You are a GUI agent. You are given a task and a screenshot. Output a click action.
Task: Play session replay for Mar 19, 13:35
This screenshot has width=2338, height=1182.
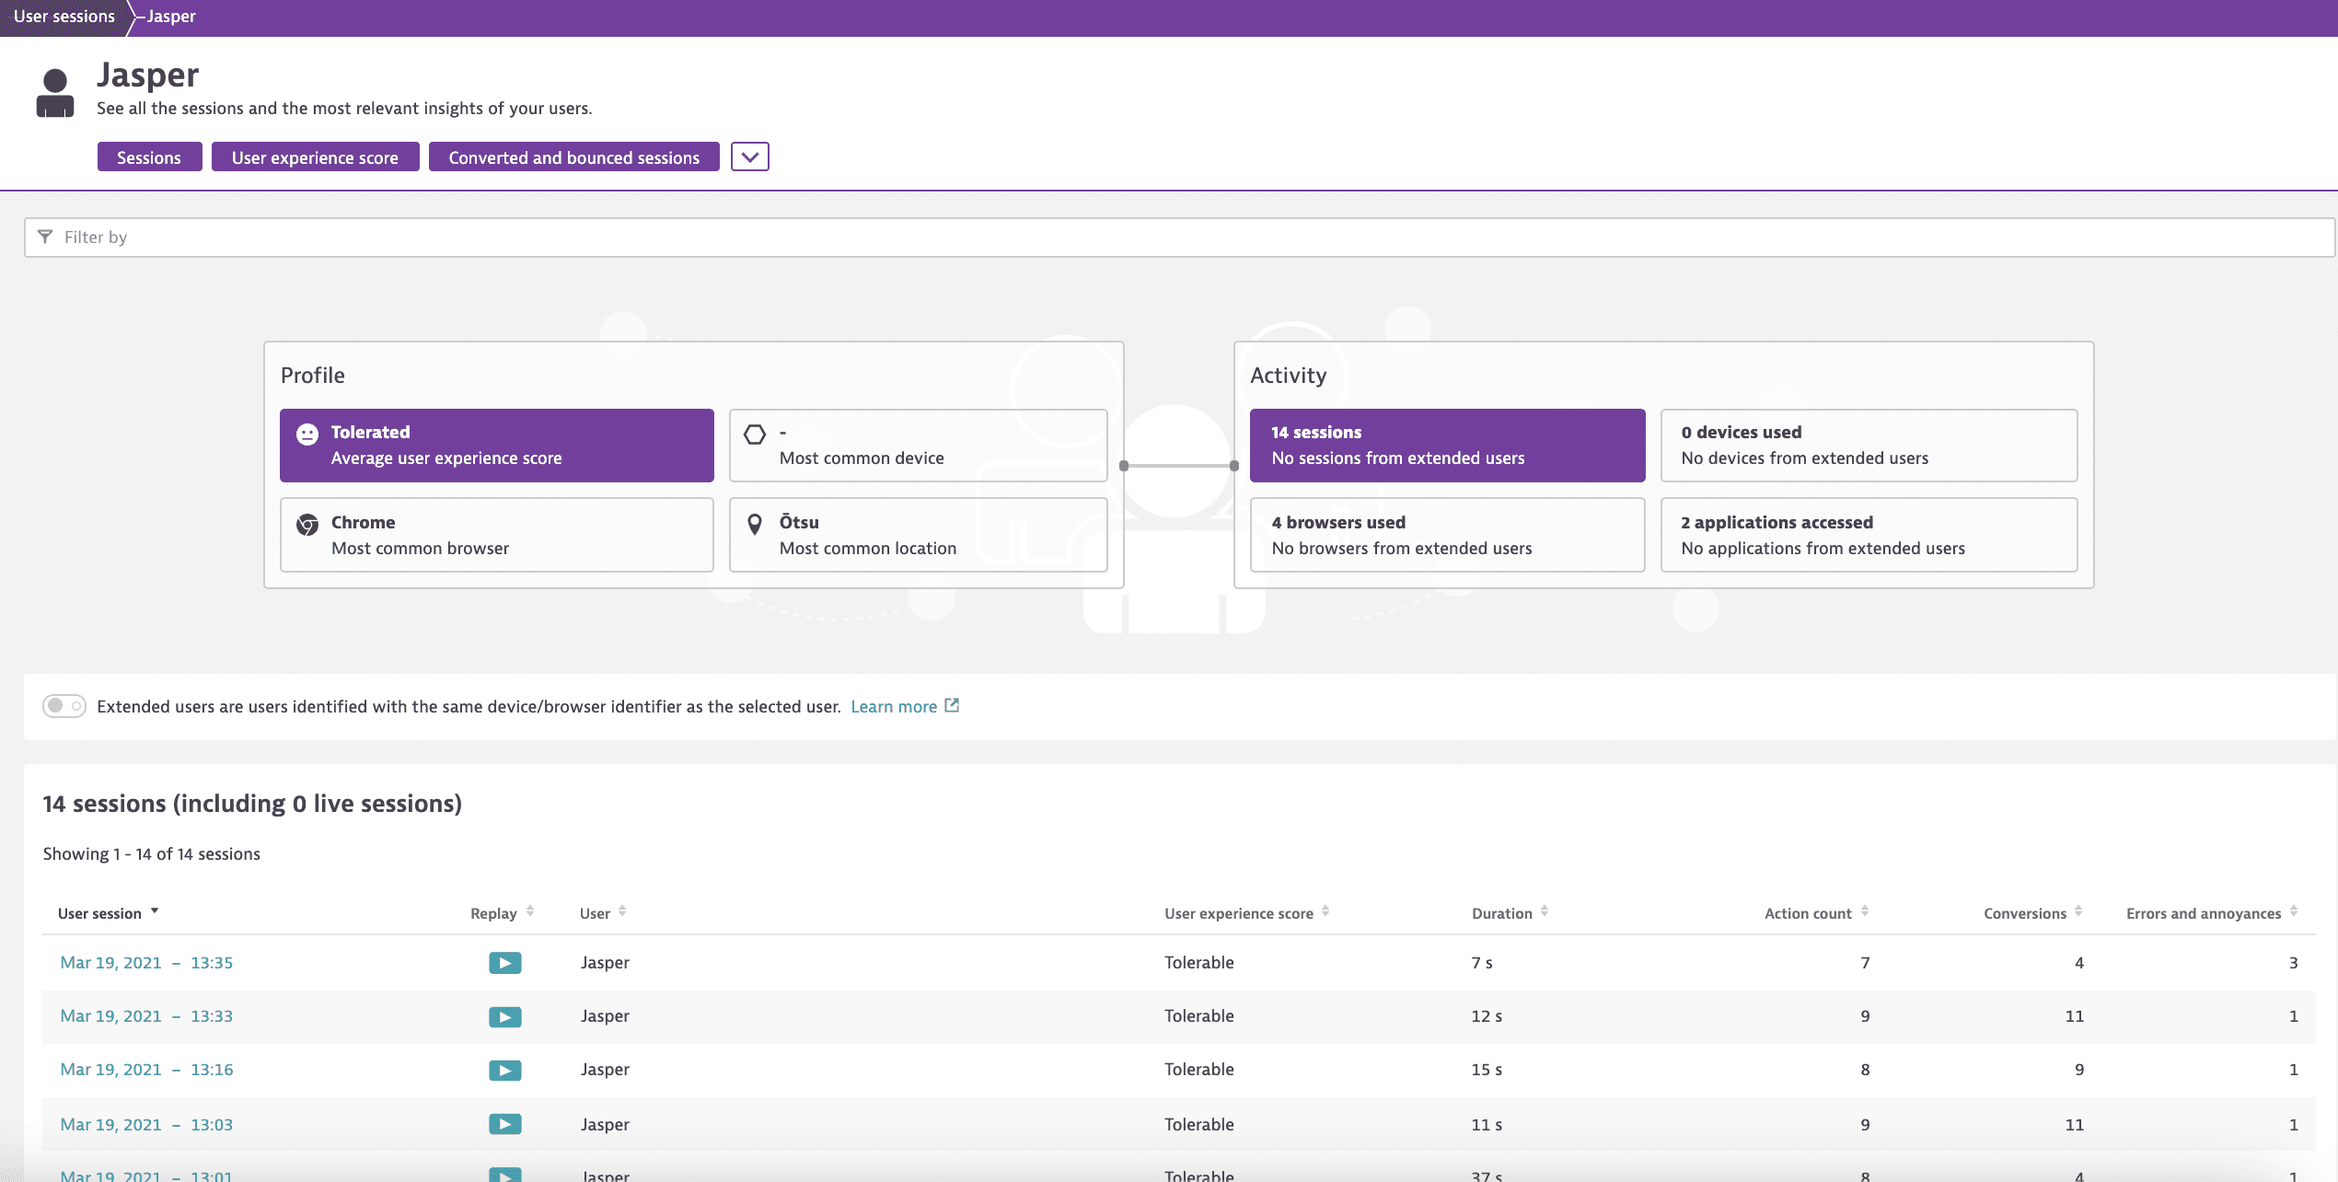[x=504, y=963]
